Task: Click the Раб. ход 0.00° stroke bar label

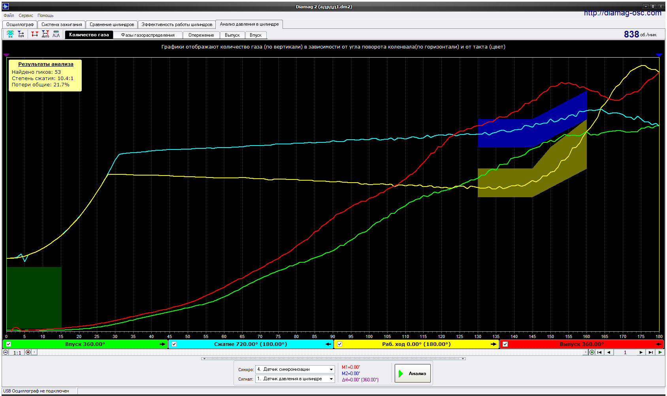Action: click(x=416, y=344)
